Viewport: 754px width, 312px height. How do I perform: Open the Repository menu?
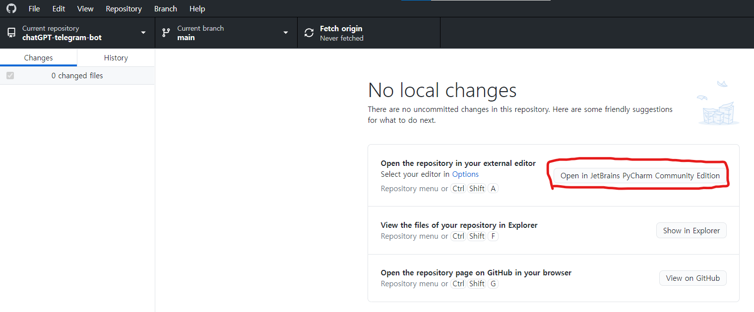click(124, 9)
